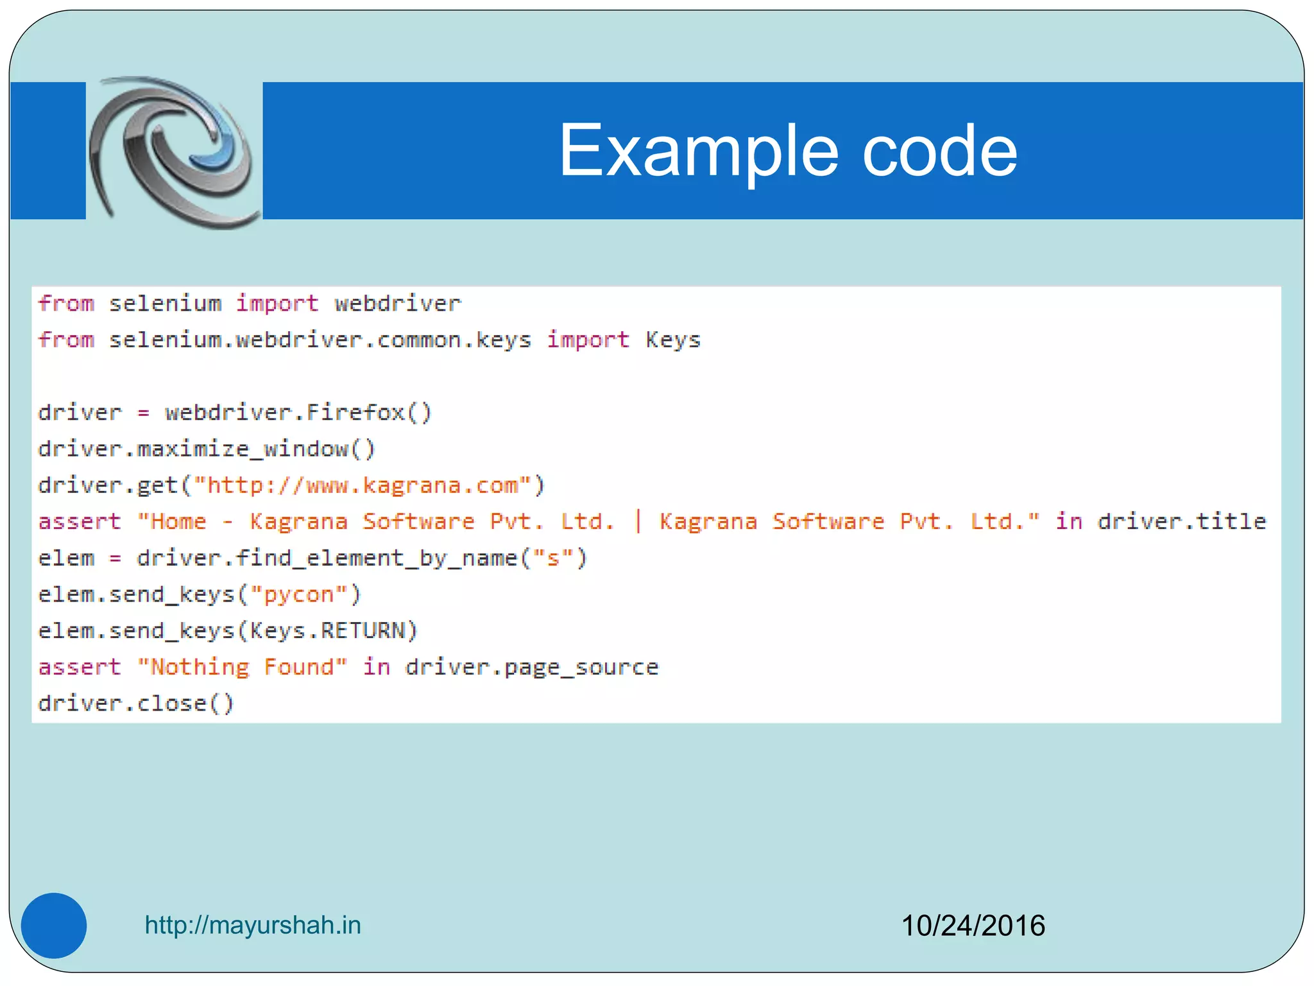Screen dimensions: 1314x986
Task: Click the blue circle in the footer
Action: pos(54,926)
